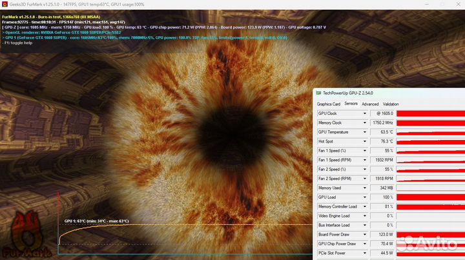This screenshot has height=260, width=465.
Task: Expand the Bus Interface Load dropdown
Action: 365,225
